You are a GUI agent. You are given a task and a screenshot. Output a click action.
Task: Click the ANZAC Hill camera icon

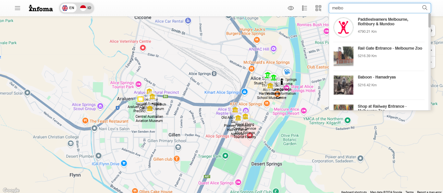pyautogui.click(x=274, y=49)
